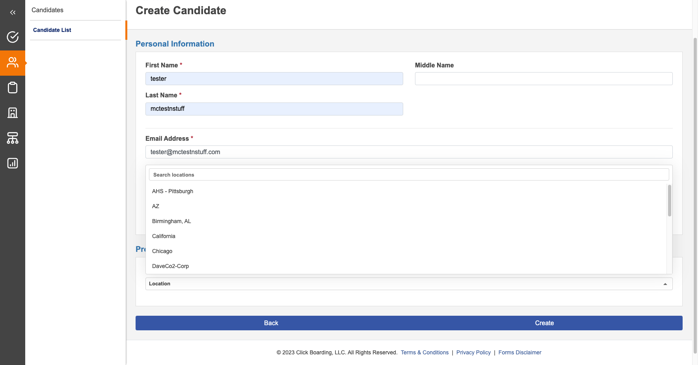Open Terms & Conditions link
Screen dimensions: 698x365
point(424,352)
